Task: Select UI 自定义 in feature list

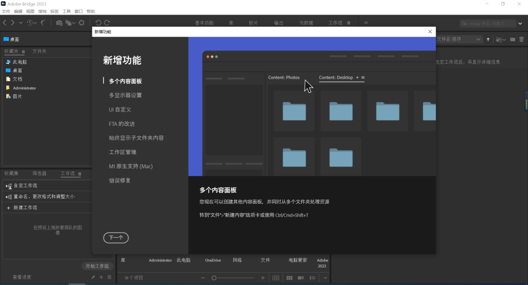Action: (120, 110)
